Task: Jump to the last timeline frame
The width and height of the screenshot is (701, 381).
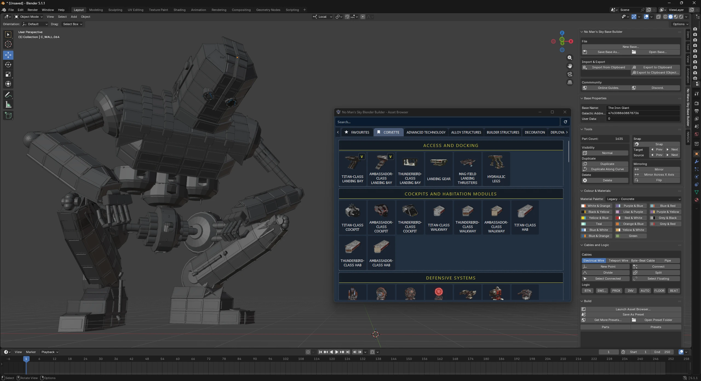Action: tap(348, 352)
